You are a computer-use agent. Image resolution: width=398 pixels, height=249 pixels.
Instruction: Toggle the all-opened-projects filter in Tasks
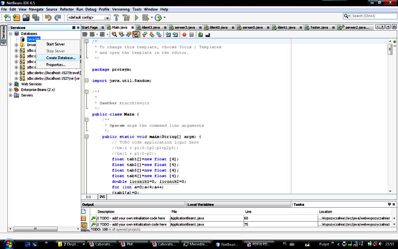(x=84, y=225)
